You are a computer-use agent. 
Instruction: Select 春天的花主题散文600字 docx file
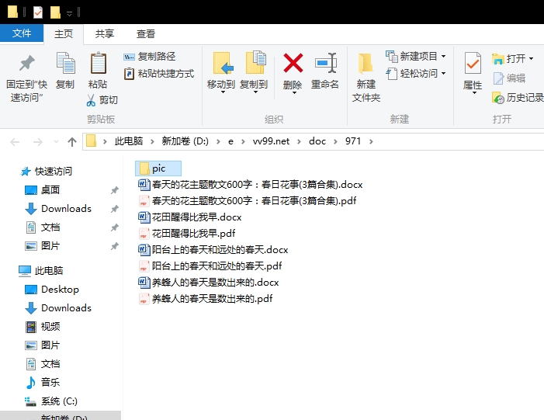pyautogui.click(x=250, y=185)
